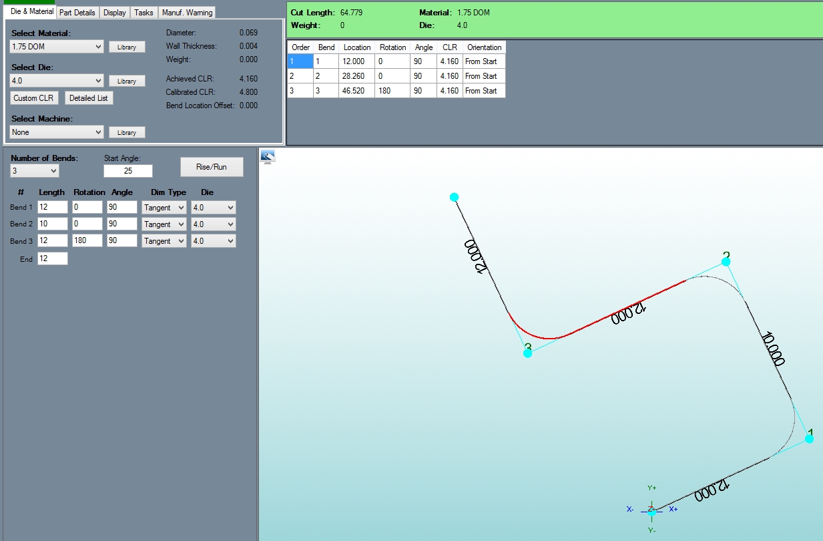Screen dimensions: 823x541
Task: Click the Location cell reading 46.520
Action: point(357,91)
